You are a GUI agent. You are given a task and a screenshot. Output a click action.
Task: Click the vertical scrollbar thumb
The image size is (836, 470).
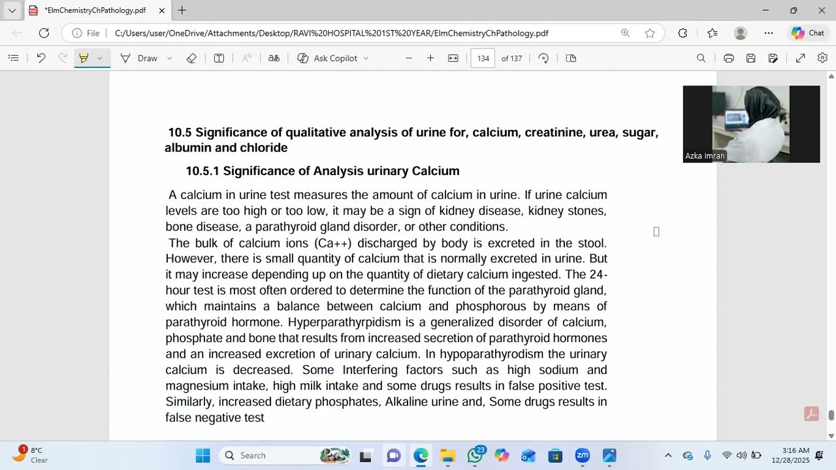(x=831, y=416)
